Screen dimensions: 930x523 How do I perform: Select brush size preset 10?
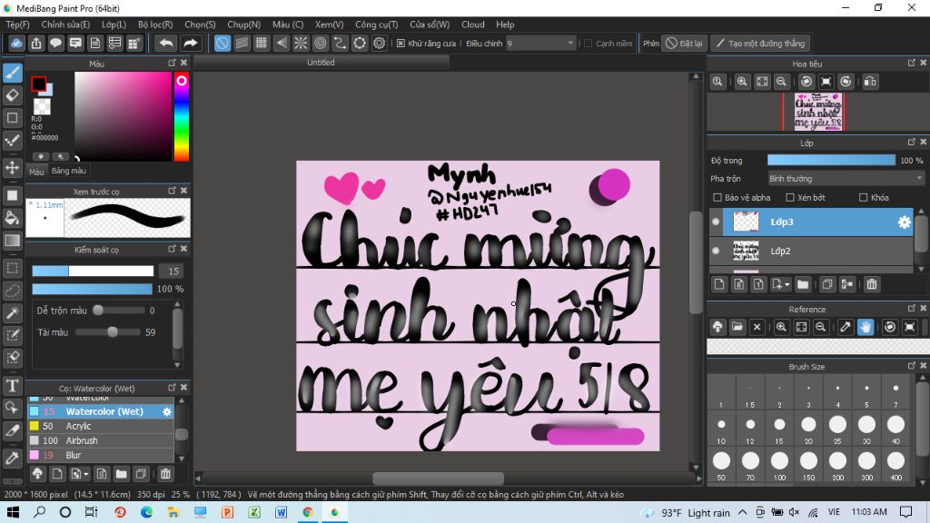pos(721,429)
